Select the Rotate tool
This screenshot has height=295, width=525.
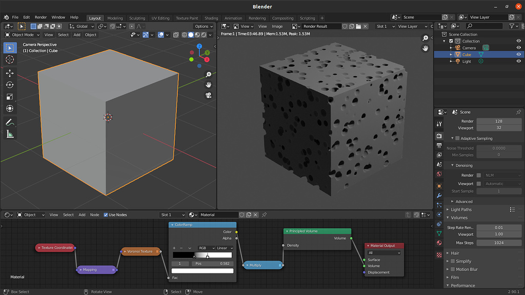click(10, 85)
